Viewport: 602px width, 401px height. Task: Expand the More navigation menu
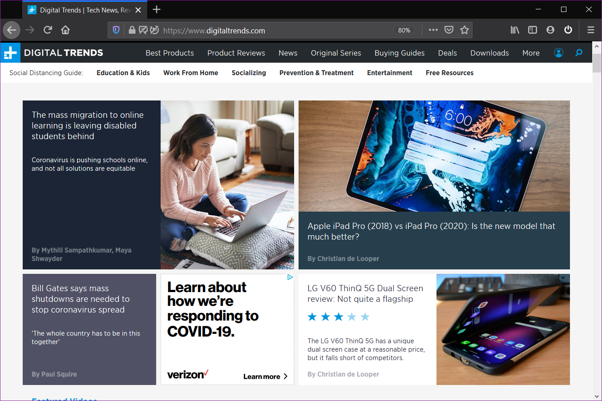[531, 53]
